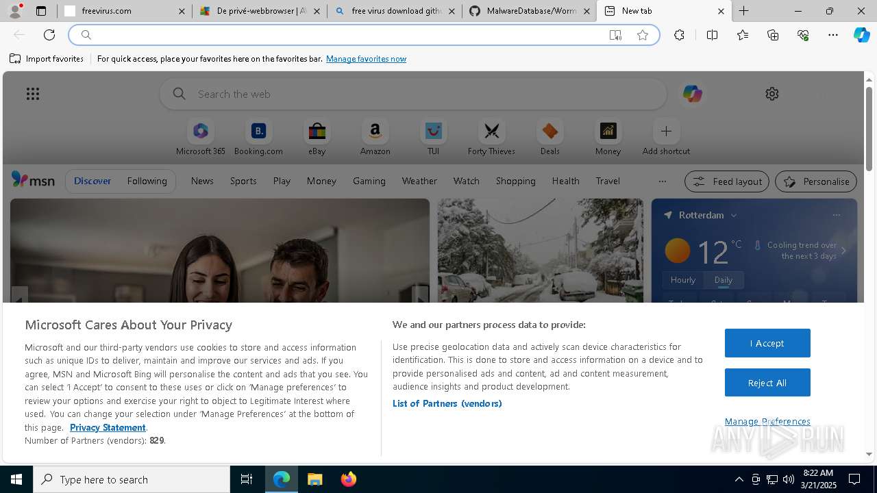
Task: Open Copilot sidebar icon
Action: click(861, 35)
